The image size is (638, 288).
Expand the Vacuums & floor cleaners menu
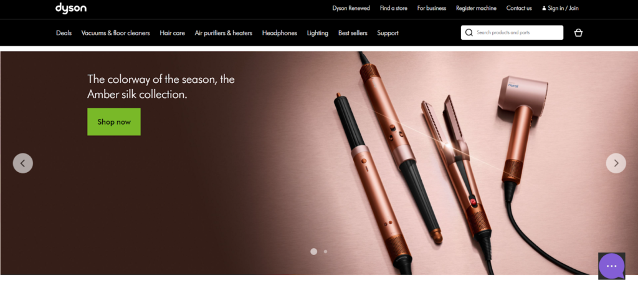point(115,33)
